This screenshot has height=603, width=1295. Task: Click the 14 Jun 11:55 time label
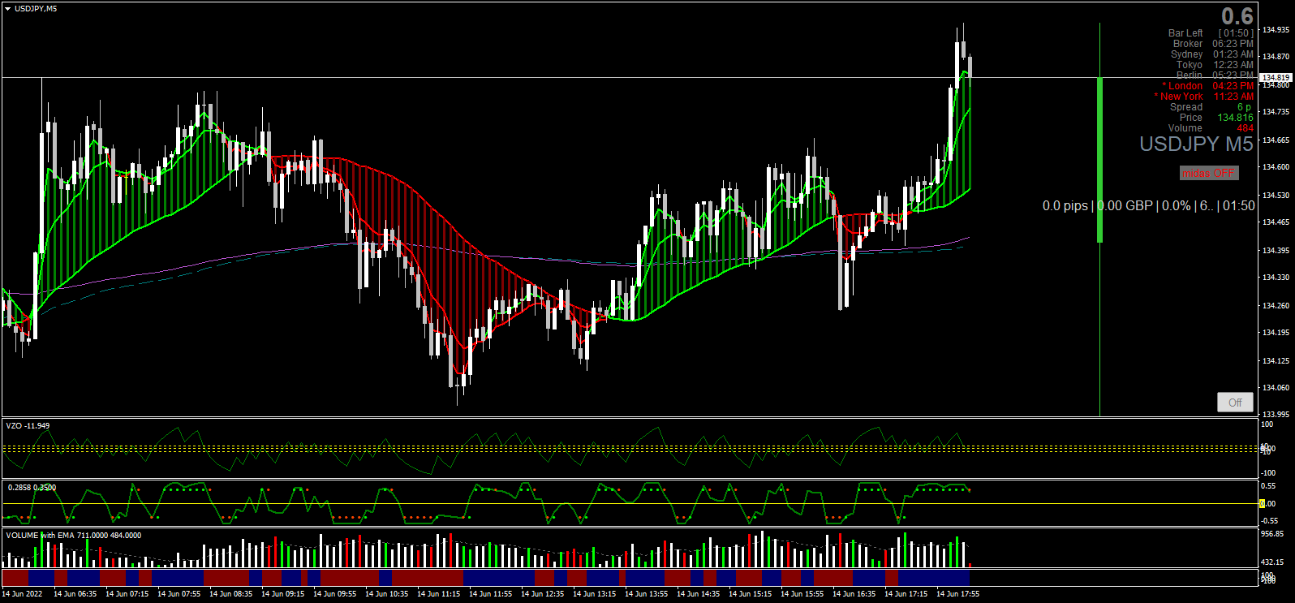click(x=490, y=594)
